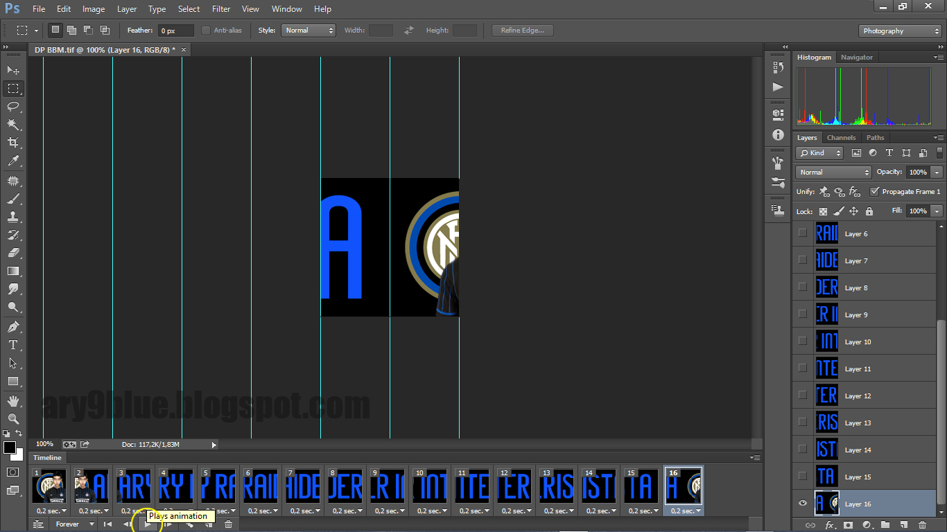Filter layers by type layers
The width and height of the screenshot is (947, 532).
[889, 153]
